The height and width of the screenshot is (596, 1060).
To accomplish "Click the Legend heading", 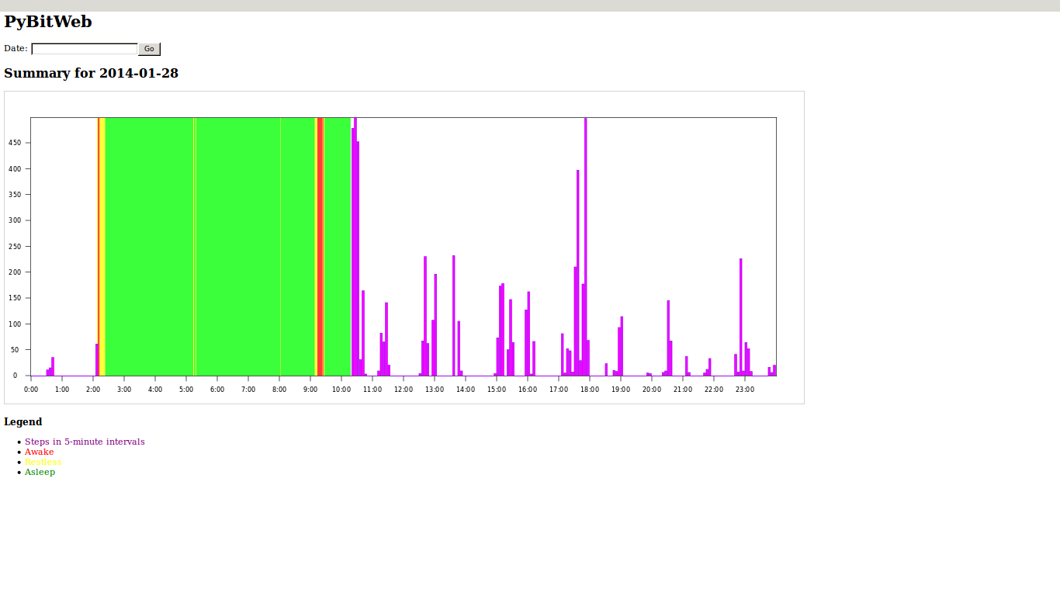I will point(23,422).
